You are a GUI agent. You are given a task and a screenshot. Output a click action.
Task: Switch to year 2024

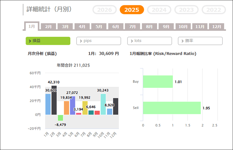click(x=159, y=10)
